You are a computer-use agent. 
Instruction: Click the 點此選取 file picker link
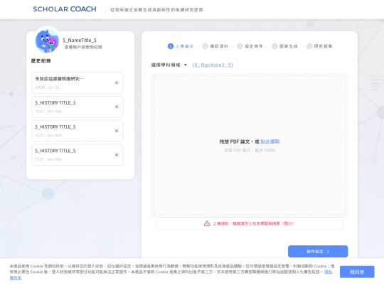click(x=270, y=142)
